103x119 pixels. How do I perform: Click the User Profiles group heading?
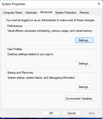[x=15, y=49]
